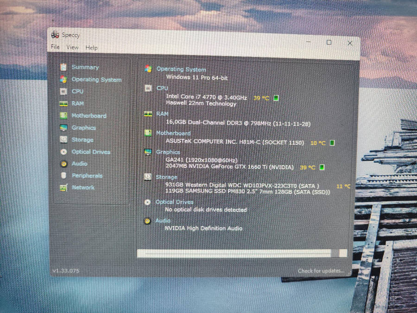Select the CPU chip icon in sidebar
The height and width of the screenshot is (313, 417).
63,91
